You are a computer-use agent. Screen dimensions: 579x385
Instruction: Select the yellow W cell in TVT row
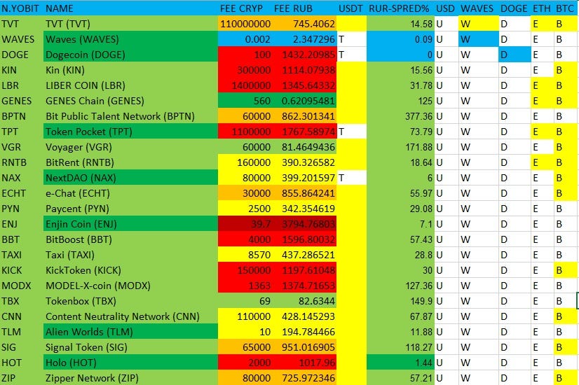[x=478, y=24]
